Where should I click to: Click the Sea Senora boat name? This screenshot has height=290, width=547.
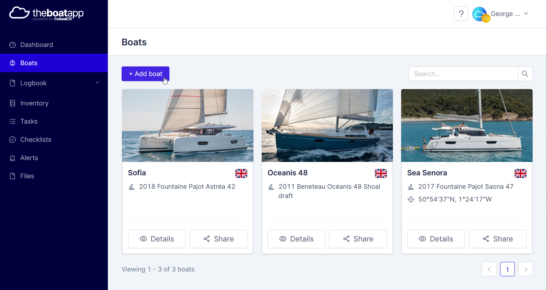(x=427, y=173)
